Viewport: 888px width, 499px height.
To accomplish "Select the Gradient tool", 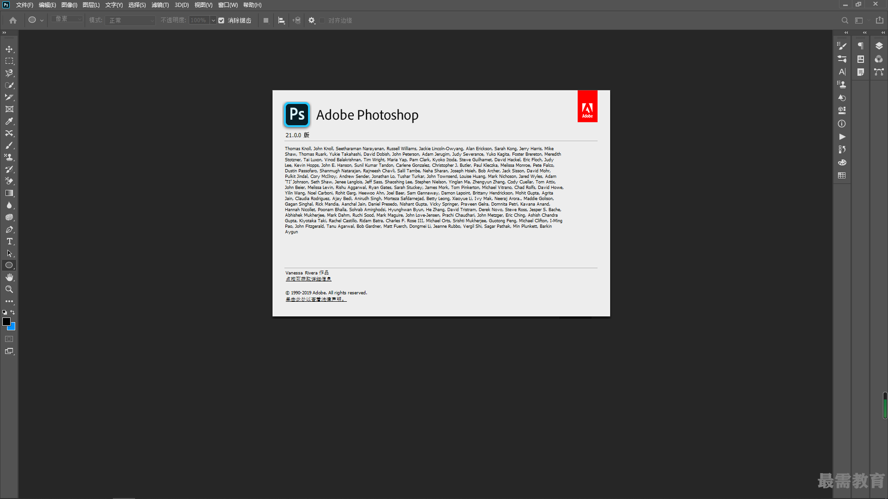I will [9, 193].
